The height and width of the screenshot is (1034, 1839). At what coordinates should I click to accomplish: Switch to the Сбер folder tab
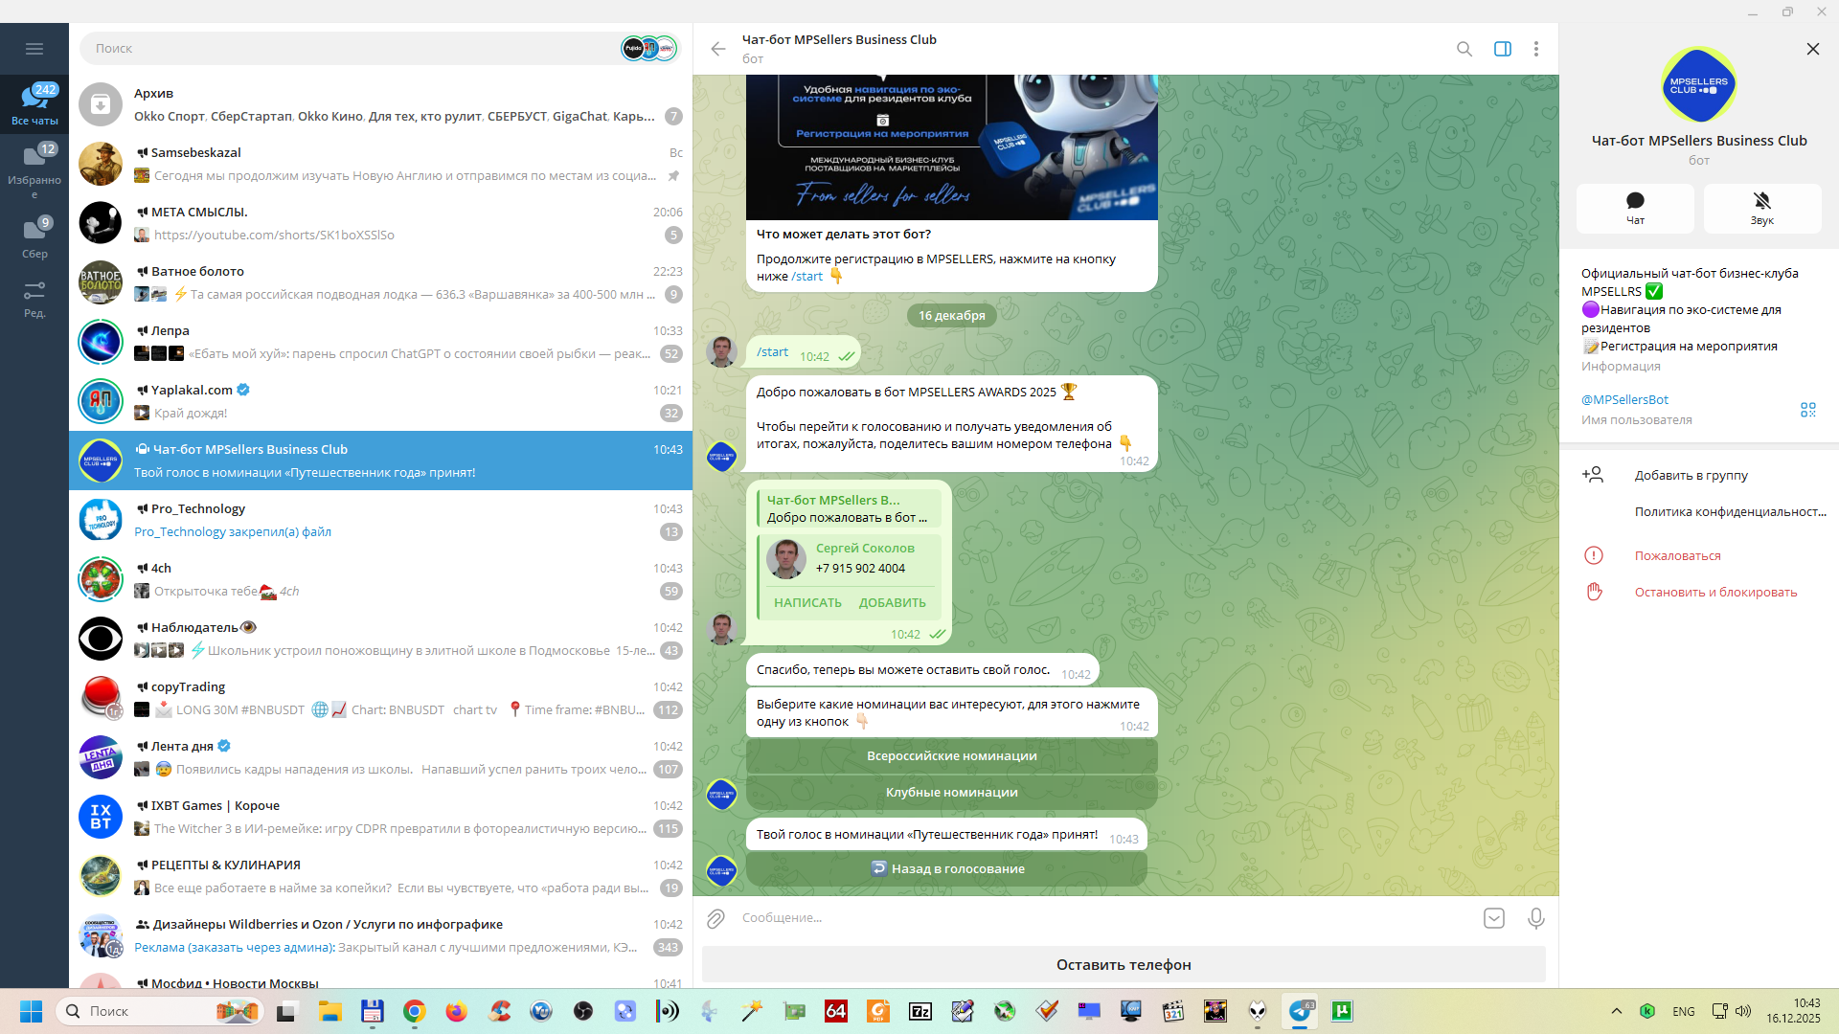tap(34, 237)
